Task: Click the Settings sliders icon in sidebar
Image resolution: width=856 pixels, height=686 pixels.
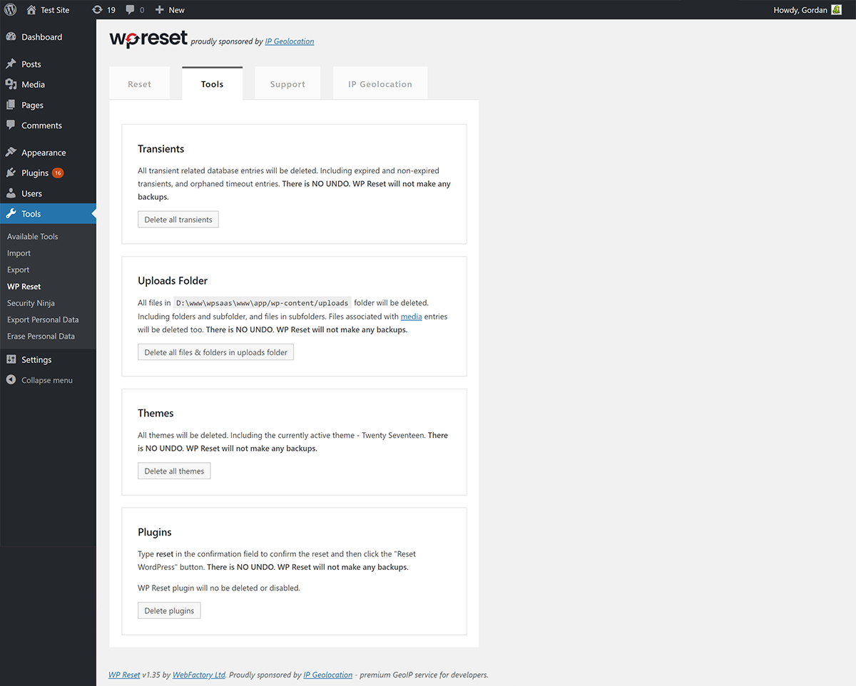Action: pos(11,359)
